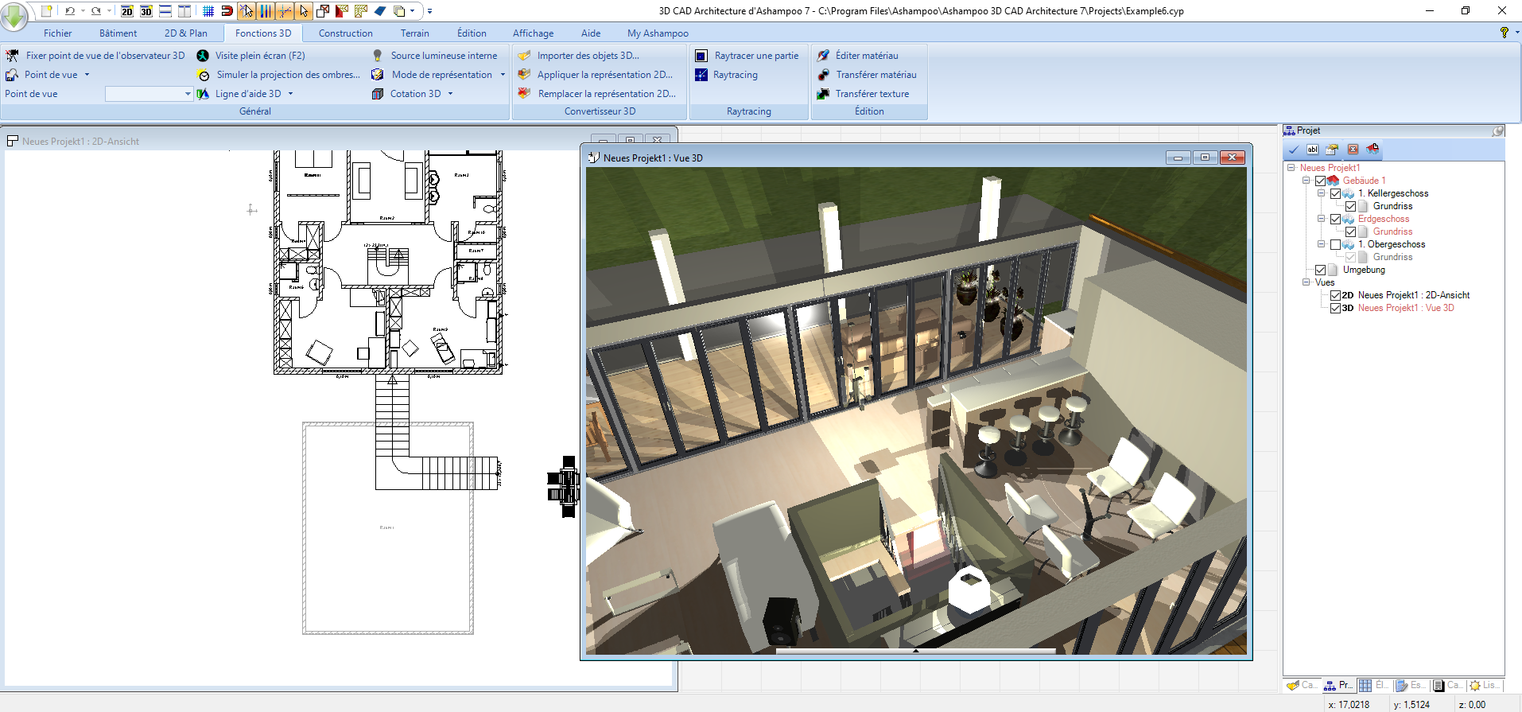This screenshot has height=712, width=1522.
Task: Click the Raytracing icon
Action: 701,75
